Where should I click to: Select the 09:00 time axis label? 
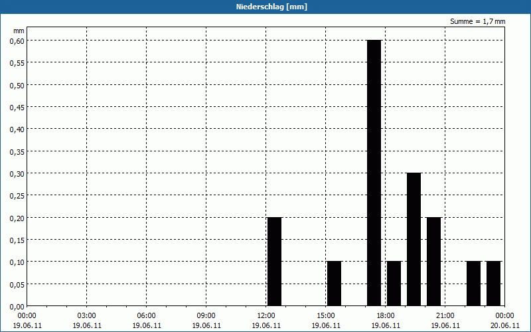(x=206, y=315)
